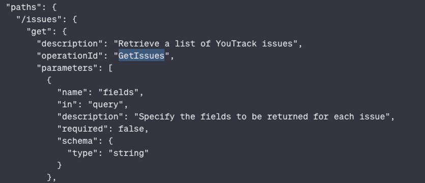Image resolution: width=425 pixels, height=183 pixels.
Task: Select the opening square bracket after parameters
Action: click(x=110, y=68)
